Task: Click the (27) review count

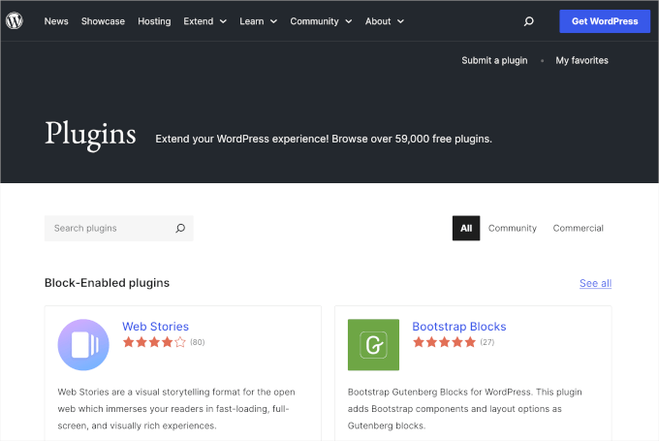Action: (487, 342)
